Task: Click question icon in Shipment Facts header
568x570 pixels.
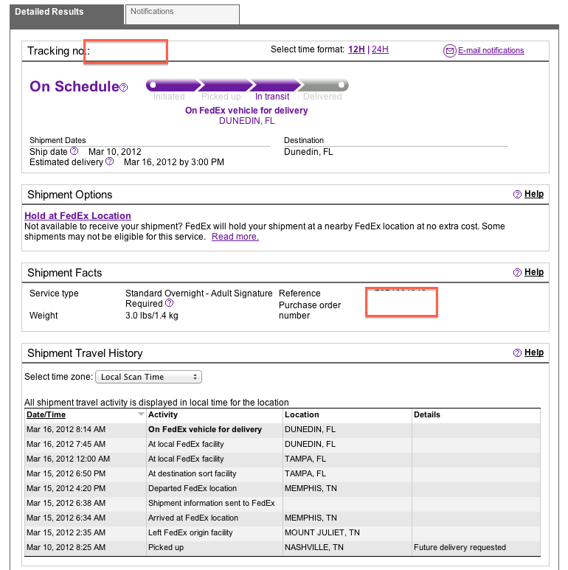Action: pos(517,273)
